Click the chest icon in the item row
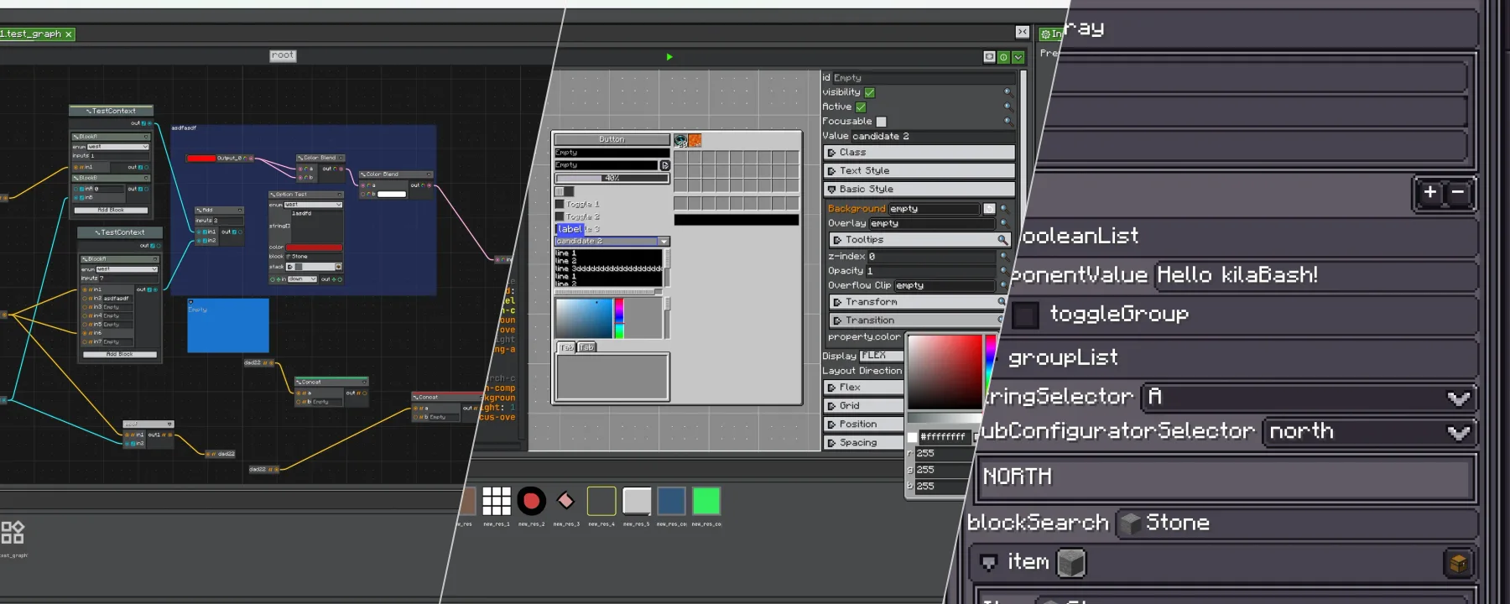 click(1458, 563)
